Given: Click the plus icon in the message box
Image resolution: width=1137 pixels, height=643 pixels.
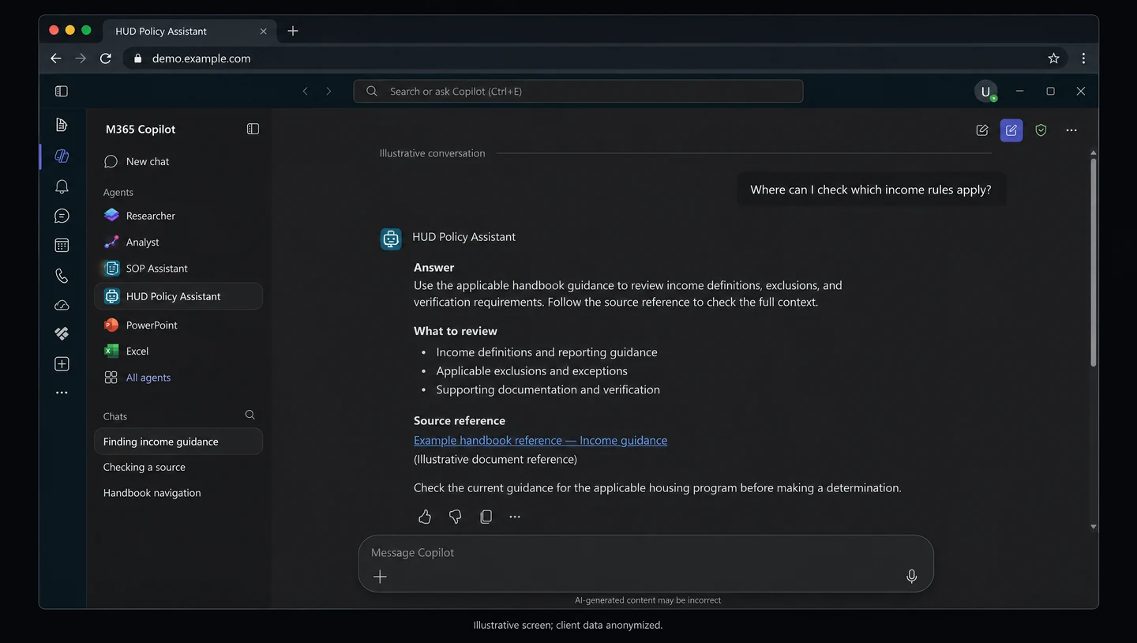Looking at the screenshot, I should pos(380,577).
